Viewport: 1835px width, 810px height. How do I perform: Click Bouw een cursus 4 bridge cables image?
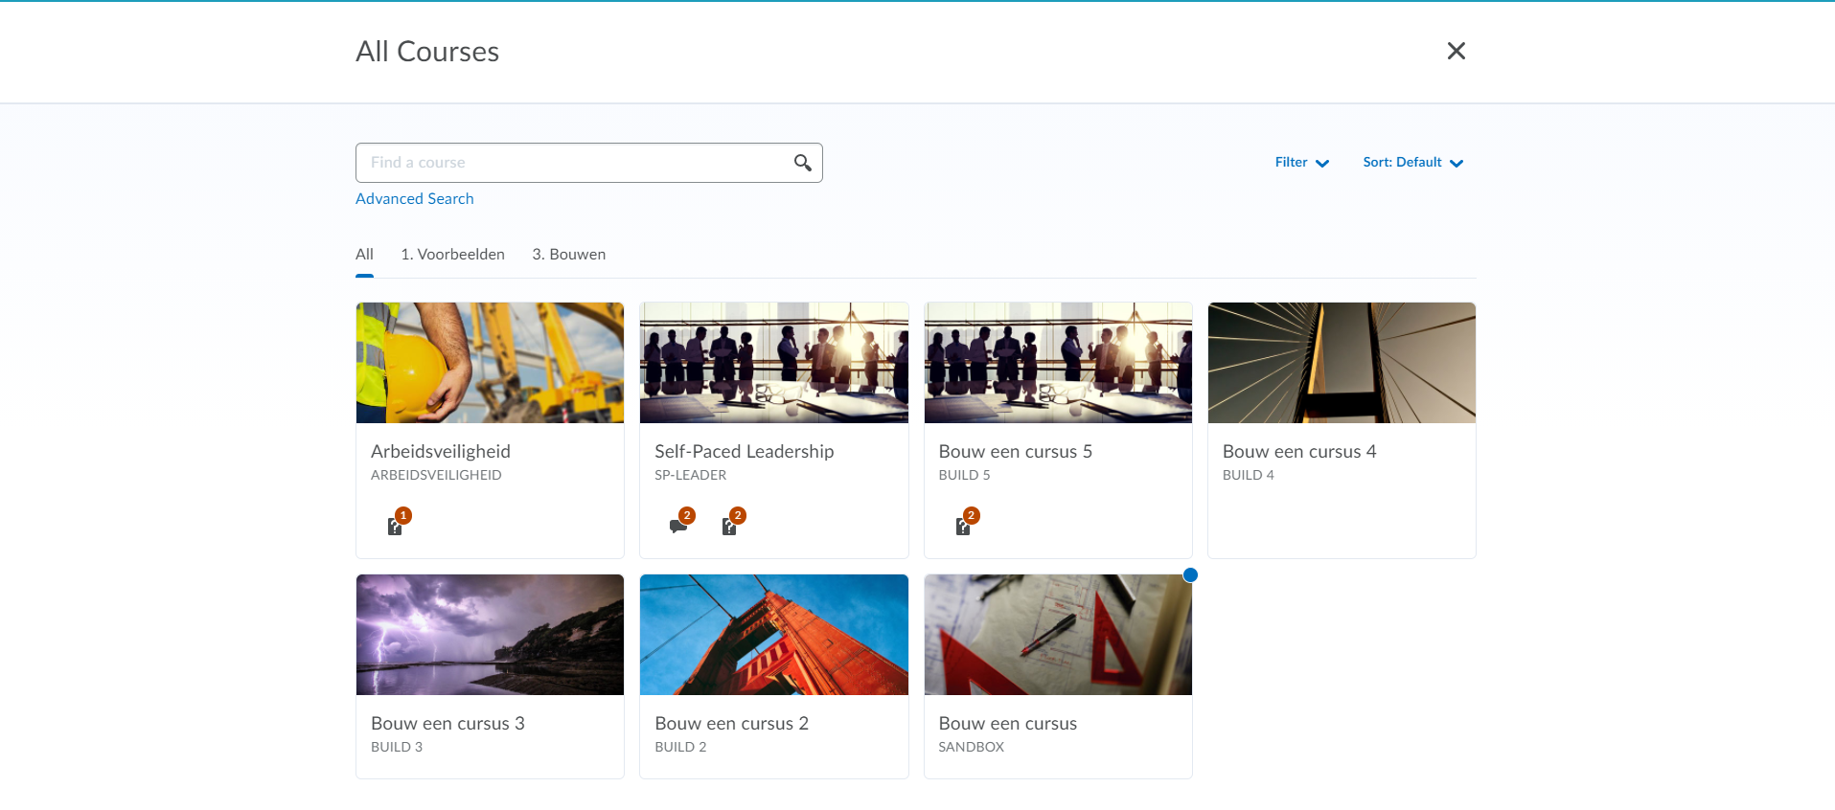[x=1342, y=363]
